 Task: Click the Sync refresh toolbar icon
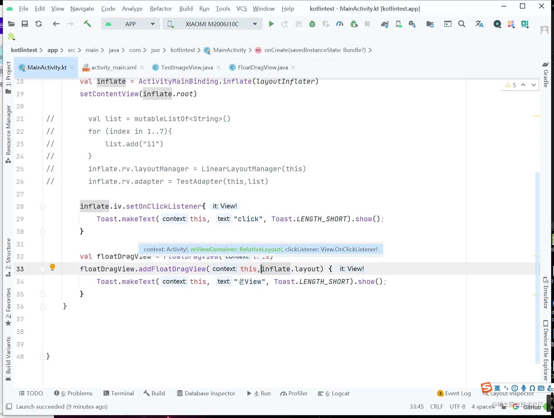tap(38, 24)
